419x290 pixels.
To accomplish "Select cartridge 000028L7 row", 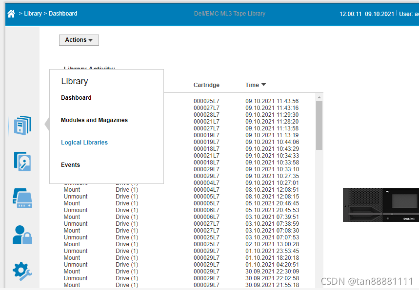I will pyautogui.click(x=206, y=115).
